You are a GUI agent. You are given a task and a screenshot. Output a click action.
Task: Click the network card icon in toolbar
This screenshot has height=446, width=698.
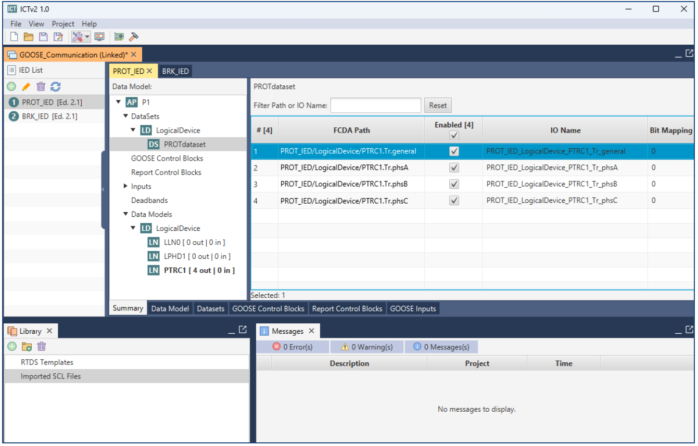(x=119, y=37)
